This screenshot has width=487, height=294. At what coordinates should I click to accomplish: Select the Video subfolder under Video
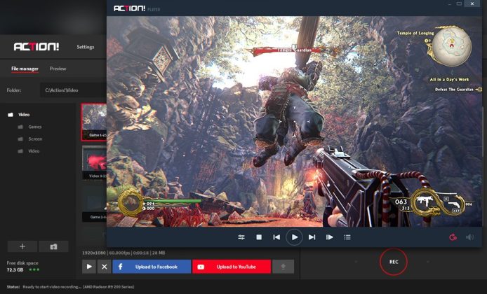point(29,151)
